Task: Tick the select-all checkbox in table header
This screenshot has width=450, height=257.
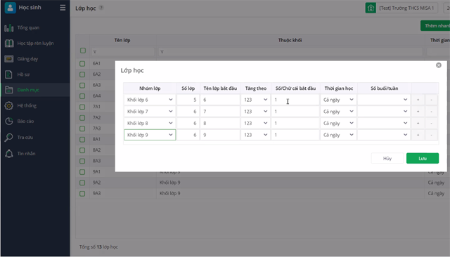Action: [x=83, y=51]
